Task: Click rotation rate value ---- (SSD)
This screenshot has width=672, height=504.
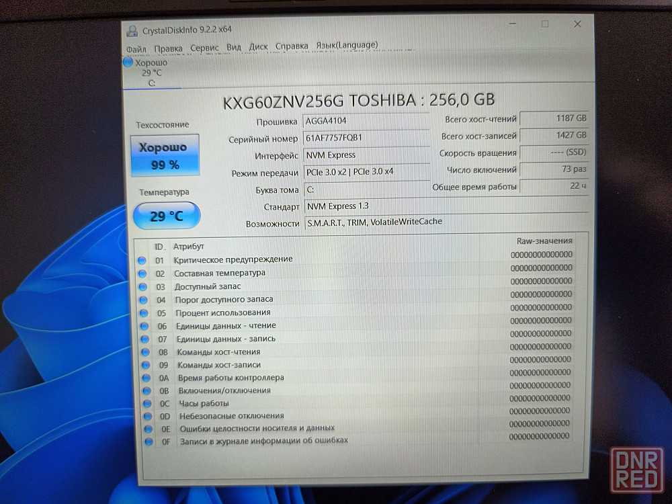Action: [554, 152]
